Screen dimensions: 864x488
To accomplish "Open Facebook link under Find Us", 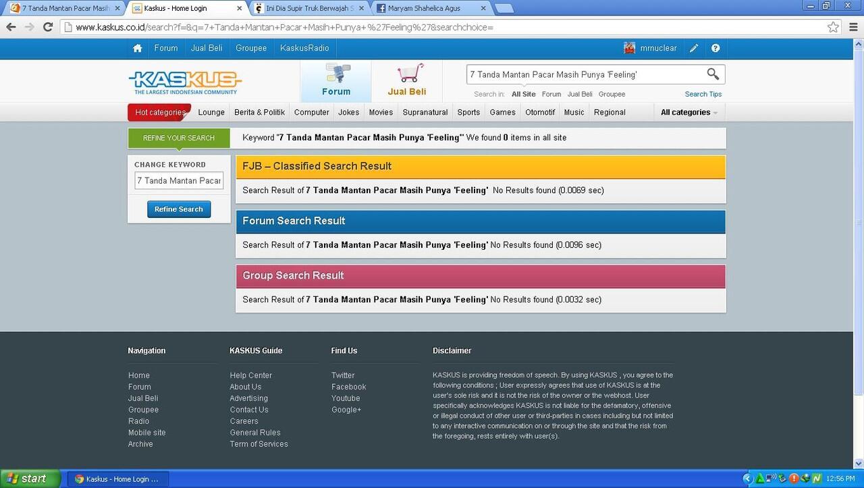I will (x=349, y=387).
